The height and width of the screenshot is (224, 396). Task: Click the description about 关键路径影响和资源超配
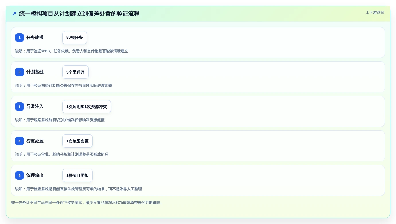(60, 120)
